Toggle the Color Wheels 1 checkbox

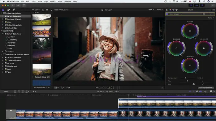[x=167, y=14]
